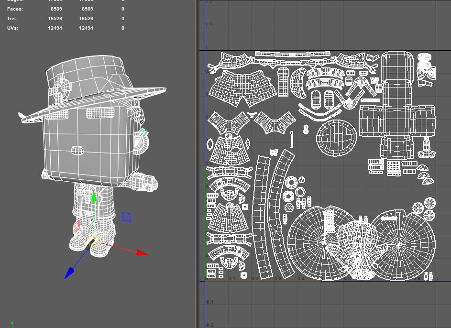Viewport: 451px width, 328px height.
Task: Click the -0.1 label on the V axis
Action: pyautogui.click(x=209, y=302)
